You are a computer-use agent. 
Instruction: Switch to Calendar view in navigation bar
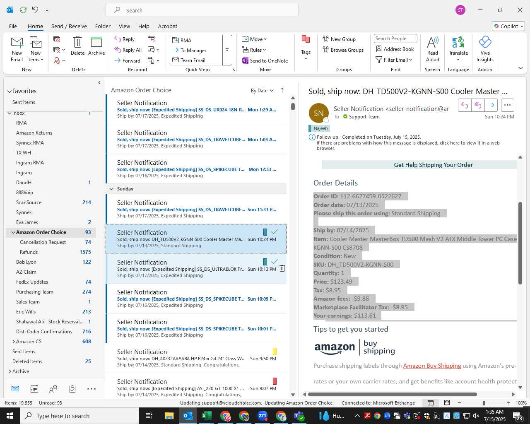tap(34, 389)
